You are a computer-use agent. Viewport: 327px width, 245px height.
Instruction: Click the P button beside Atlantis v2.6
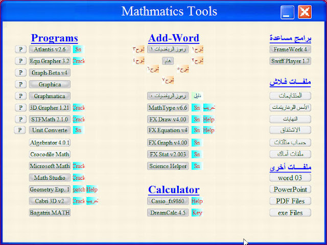pos(20,50)
